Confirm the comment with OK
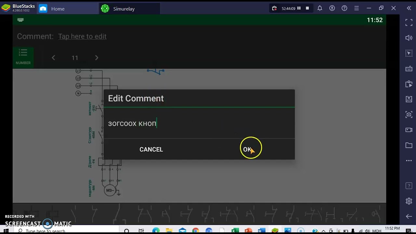Image resolution: width=416 pixels, height=234 pixels. [247, 149]
